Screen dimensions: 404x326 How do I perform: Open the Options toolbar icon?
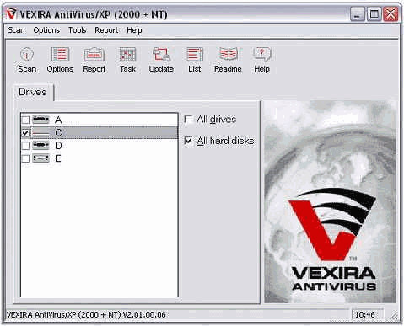click(x=60, y=55)
